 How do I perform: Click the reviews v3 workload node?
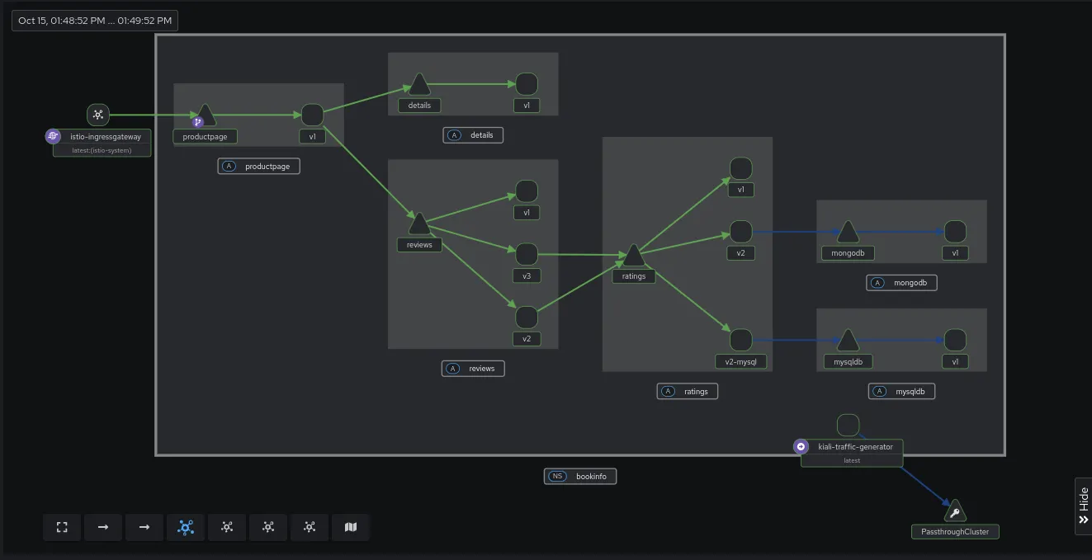pyautogui.click(x=527, y=254)
